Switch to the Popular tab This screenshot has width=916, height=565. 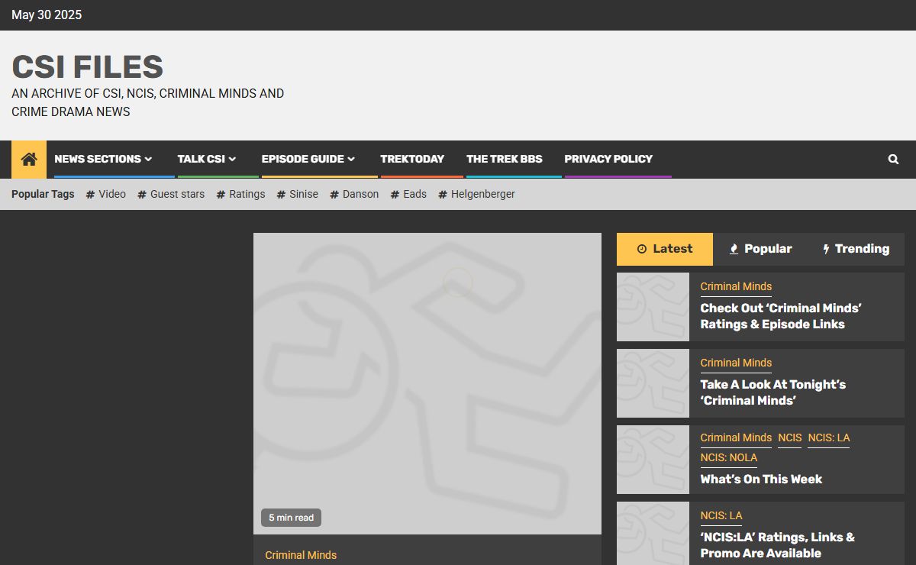[x=760, y=249]
